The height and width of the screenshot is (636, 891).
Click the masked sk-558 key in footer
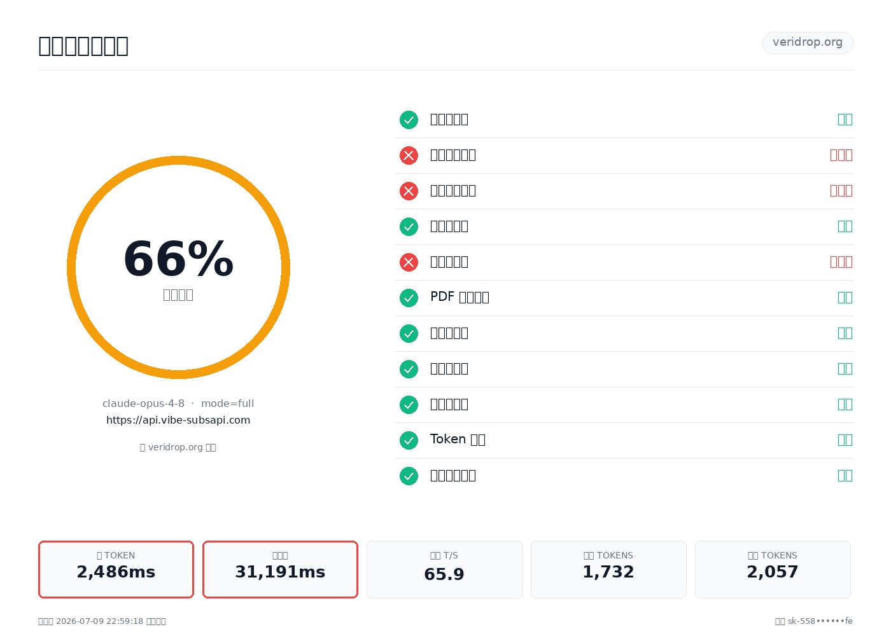820,621
